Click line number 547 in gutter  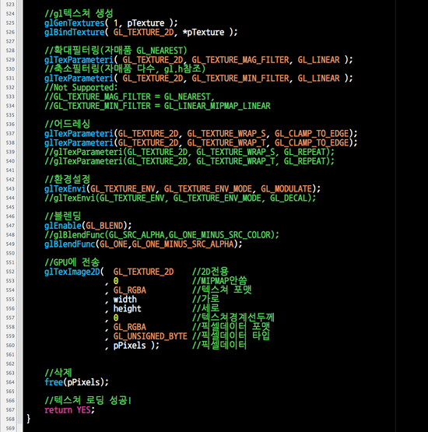pyautogui.click(x=10, y=226)
